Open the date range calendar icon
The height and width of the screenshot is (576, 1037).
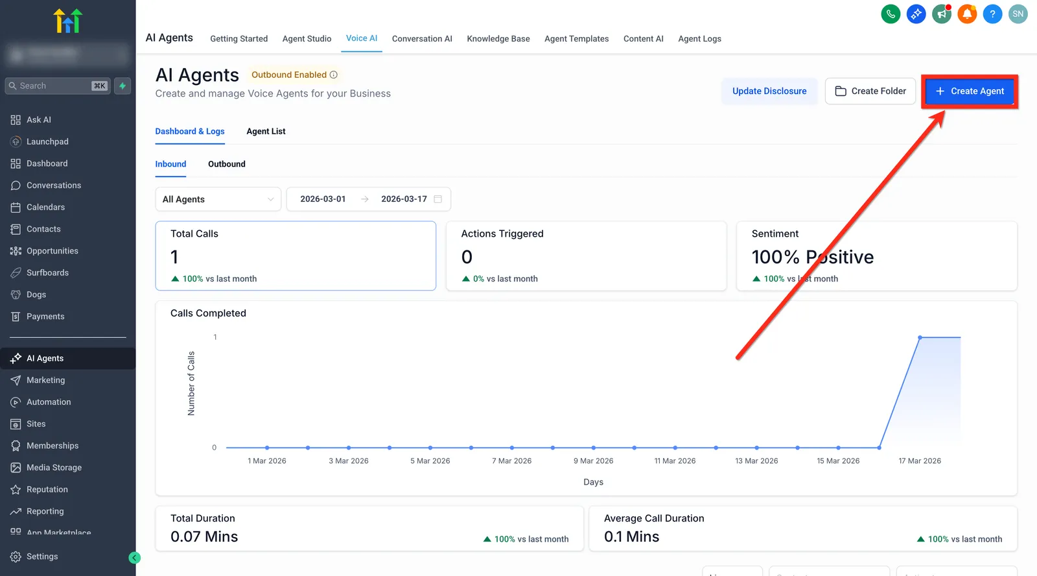coord(438,199)
